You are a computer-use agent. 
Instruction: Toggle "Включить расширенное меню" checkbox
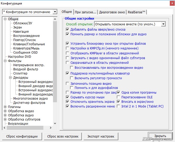click(67, 106)
